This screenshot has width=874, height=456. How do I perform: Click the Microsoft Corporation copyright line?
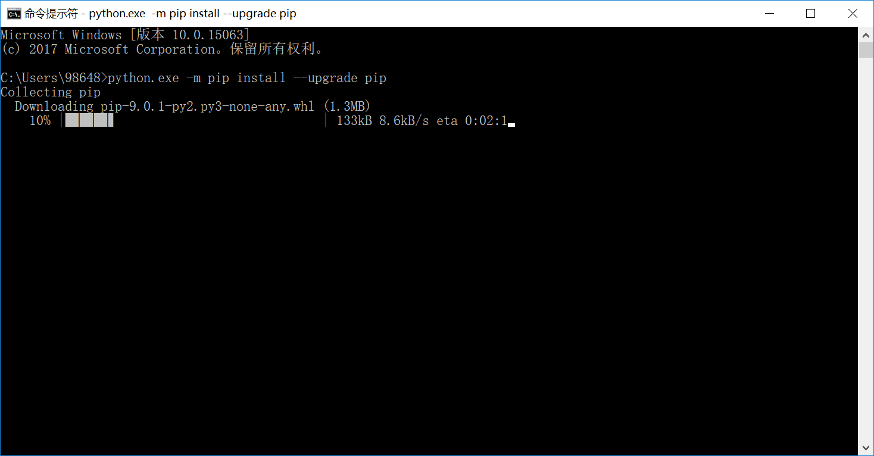pos(163,49)
